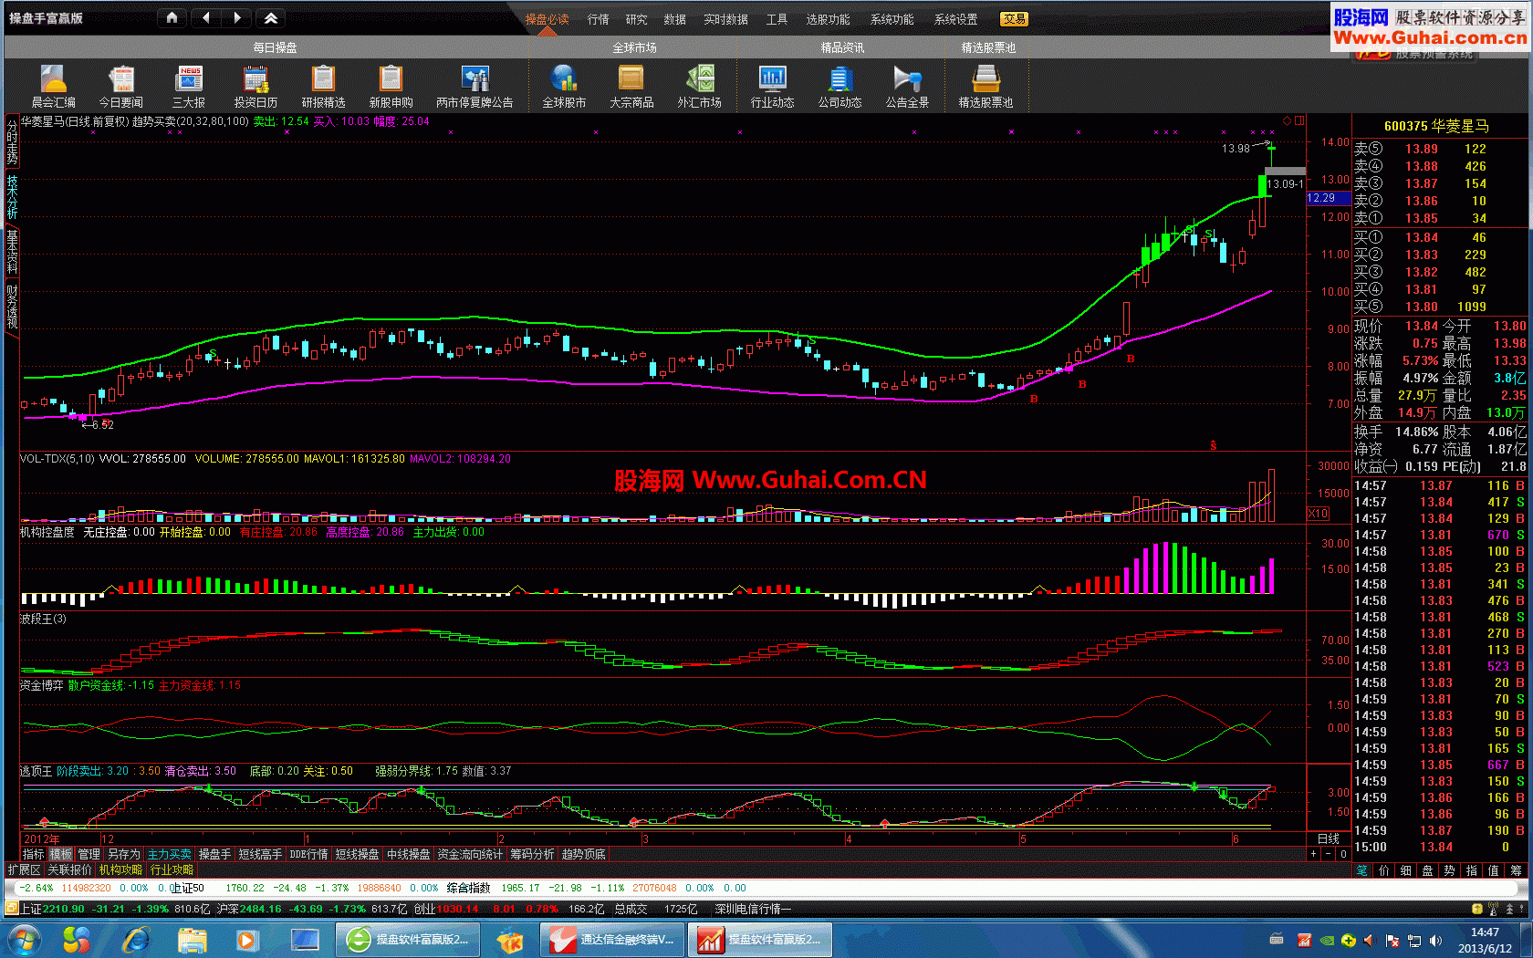
Task: Open the 实时数据 menu
Action: 725,19
